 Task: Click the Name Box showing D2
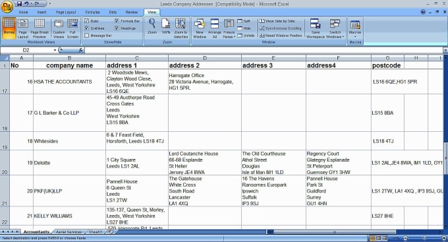click(x=26, y=50)
